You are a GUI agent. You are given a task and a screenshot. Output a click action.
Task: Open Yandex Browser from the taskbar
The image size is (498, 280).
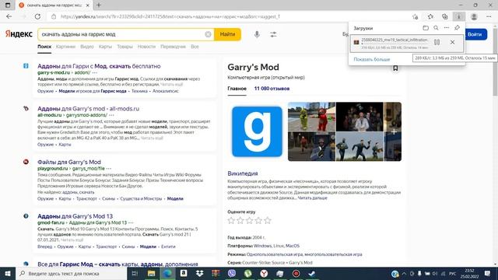click(264, 273)
